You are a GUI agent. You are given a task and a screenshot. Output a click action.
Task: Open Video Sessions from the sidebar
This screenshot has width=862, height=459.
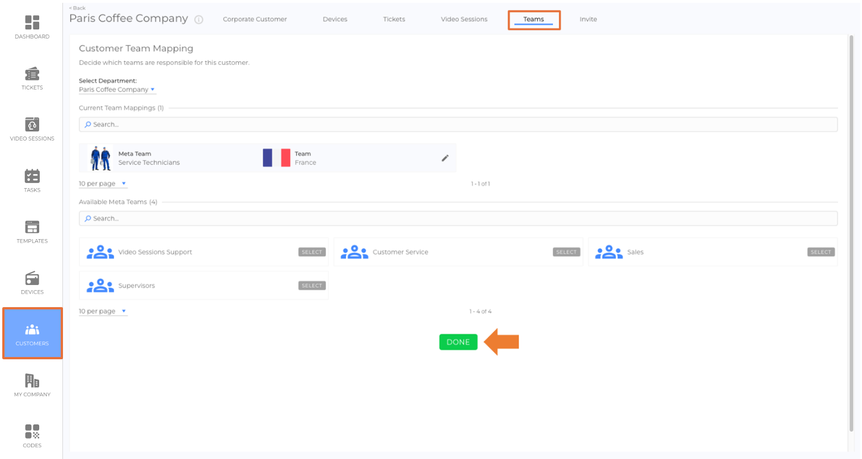(x=32, y=129)
